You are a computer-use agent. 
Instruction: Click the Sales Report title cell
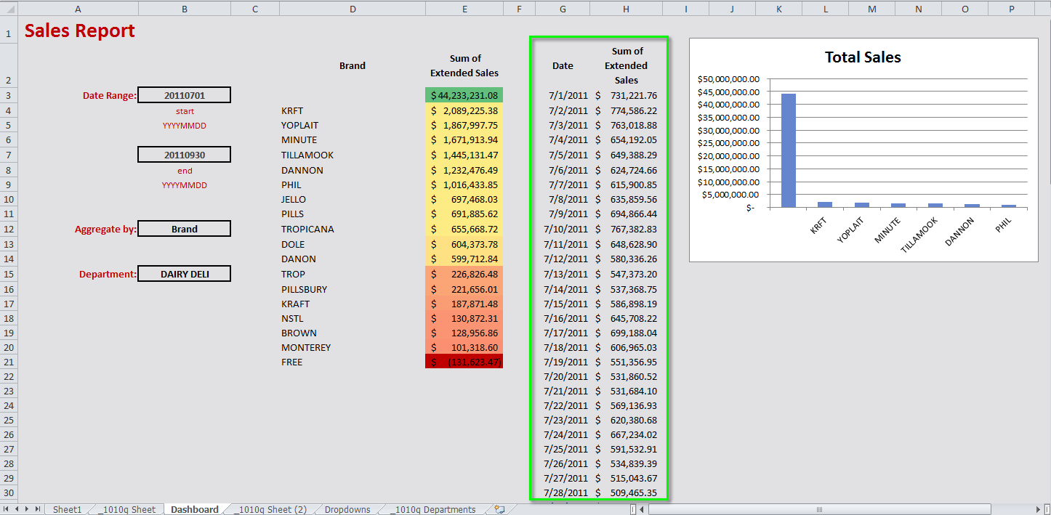tap(80, 31)
